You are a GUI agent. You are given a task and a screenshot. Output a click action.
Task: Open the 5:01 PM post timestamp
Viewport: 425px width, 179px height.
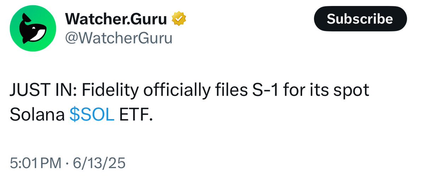35,163
